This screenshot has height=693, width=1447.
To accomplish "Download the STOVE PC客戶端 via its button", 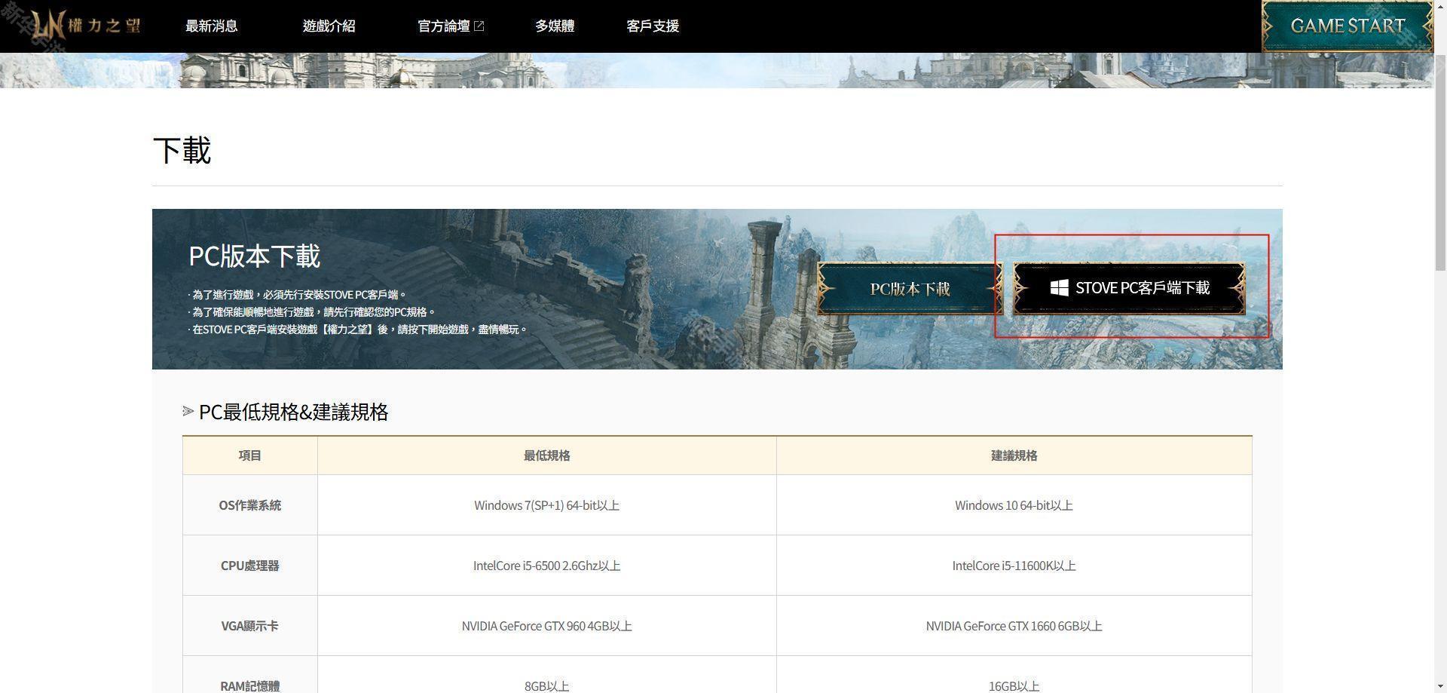I will [x=1128, y=288].
